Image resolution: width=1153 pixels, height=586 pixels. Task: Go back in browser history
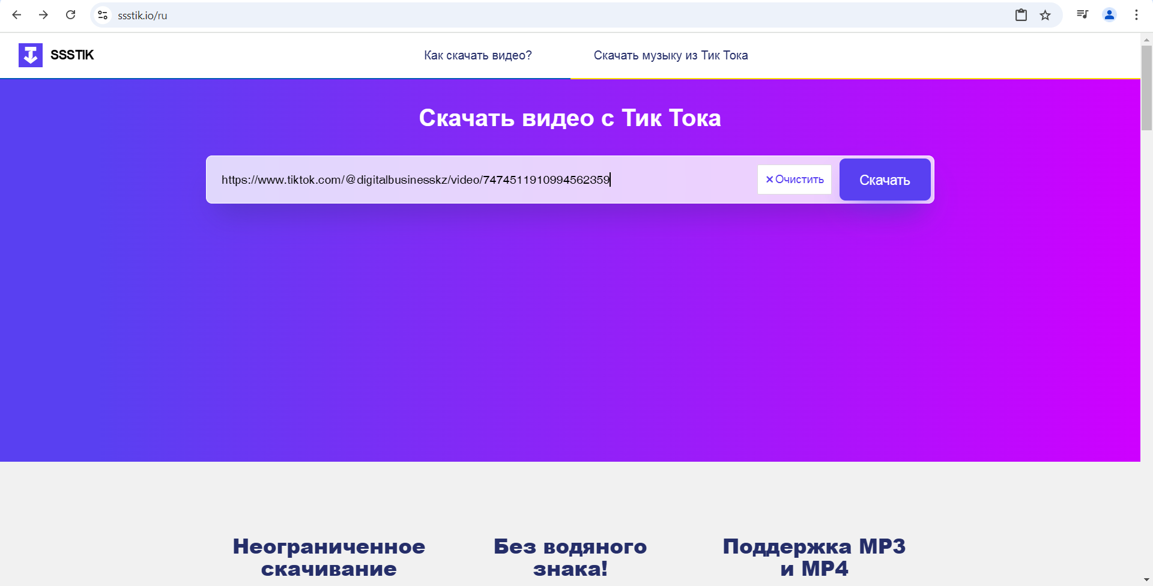coord(17,15)
